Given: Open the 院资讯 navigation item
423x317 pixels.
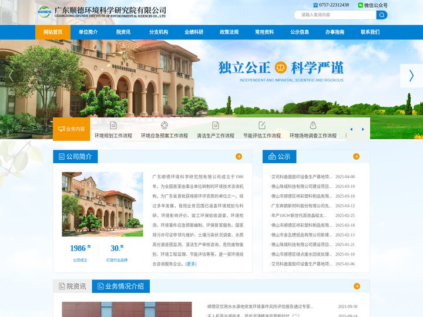Looking at the screenshot, I should tap(123, 32).
